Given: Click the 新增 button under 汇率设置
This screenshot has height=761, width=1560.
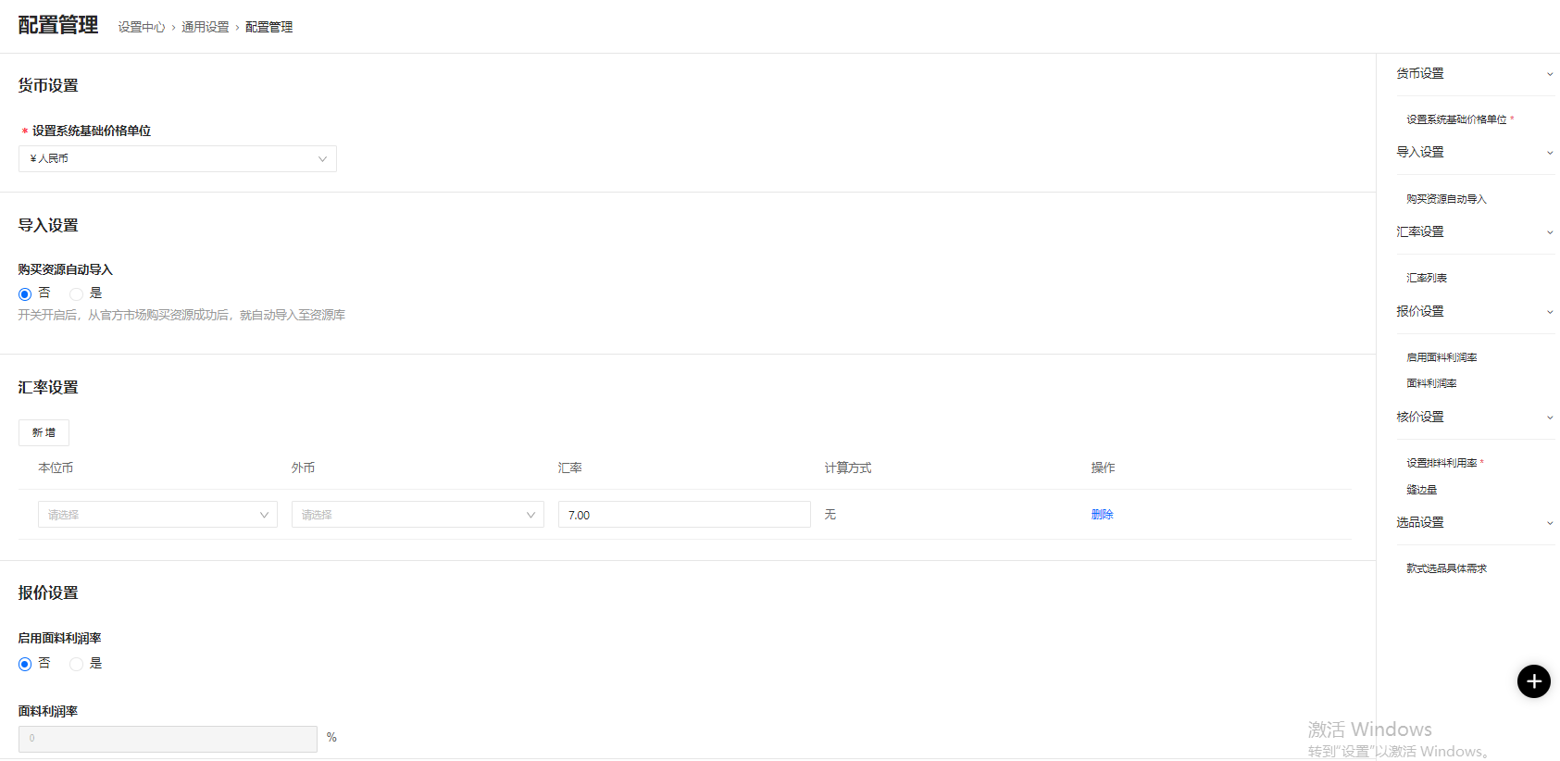Looking at the screenshot, I should click(x=44, y=432).
